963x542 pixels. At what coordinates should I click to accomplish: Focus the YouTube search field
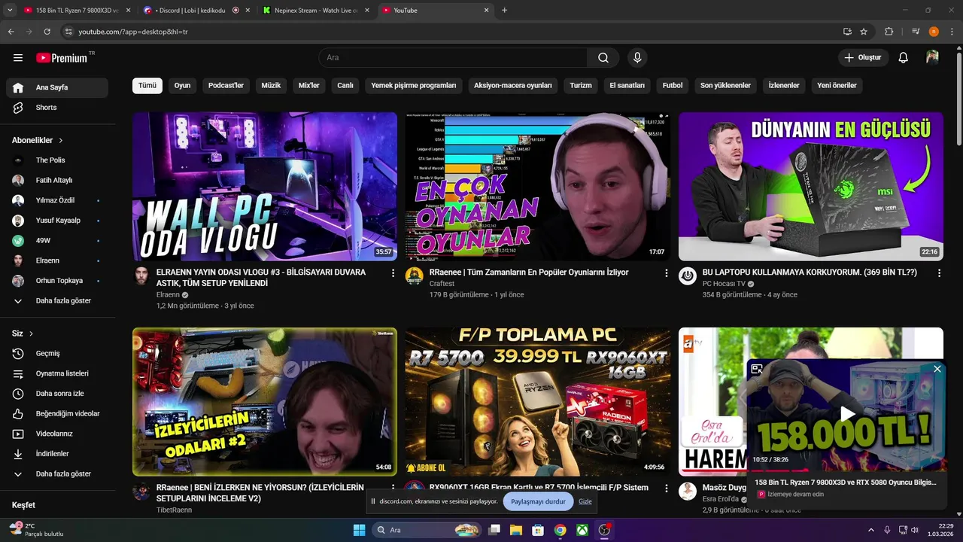[x=453, y=58]
